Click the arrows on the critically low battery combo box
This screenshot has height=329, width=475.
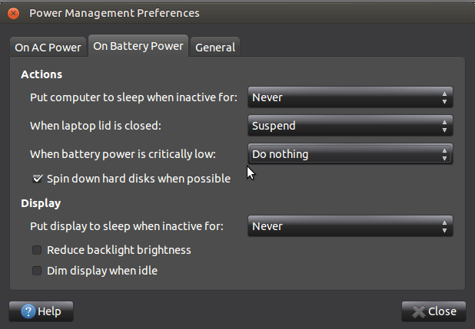[444, 154]
